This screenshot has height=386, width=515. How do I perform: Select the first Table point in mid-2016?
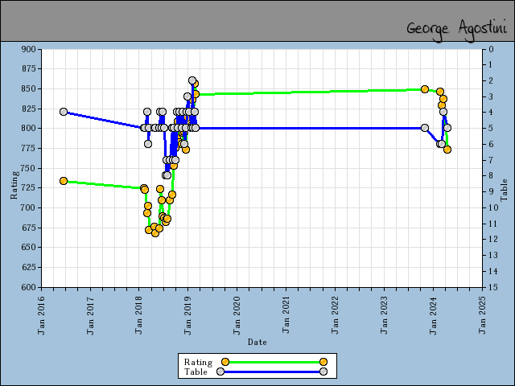(64, 112)
